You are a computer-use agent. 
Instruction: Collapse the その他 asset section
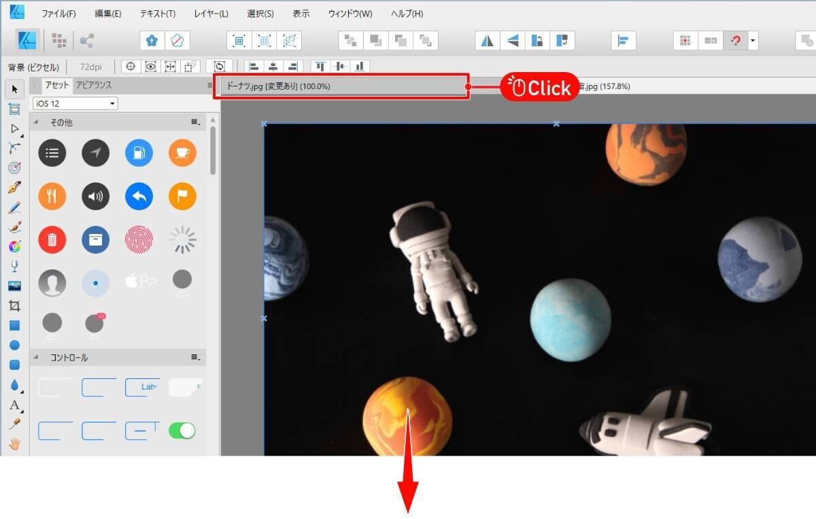coord(35,122)
